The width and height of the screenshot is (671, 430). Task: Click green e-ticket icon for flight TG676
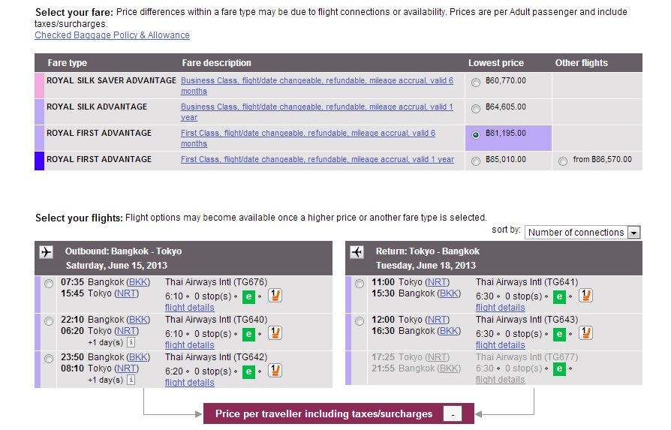coord(248,296)
